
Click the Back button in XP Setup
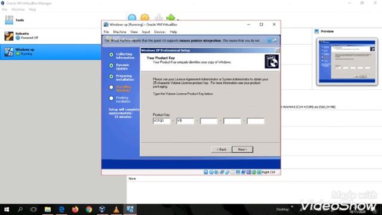click(221, 149)
